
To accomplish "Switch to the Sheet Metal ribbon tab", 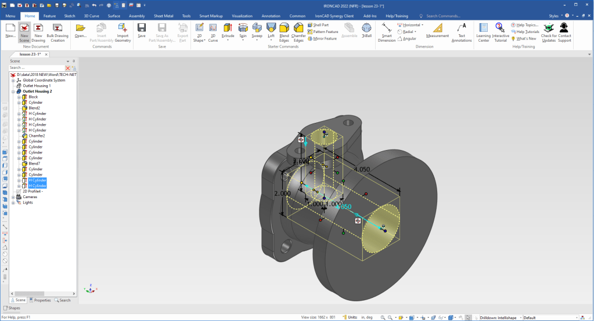I will [164, 16].
